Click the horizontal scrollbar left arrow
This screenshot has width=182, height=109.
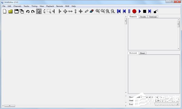[x=3, y=106]
